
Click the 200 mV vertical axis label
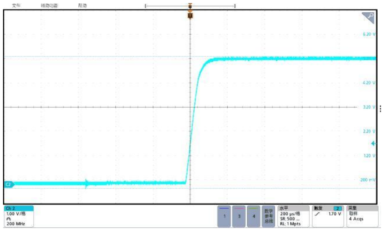[x=368, y=180]
